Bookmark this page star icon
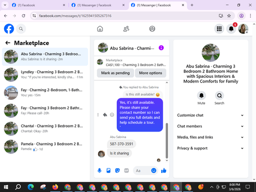This screenshot has width=256, height=192. point(229,16)
